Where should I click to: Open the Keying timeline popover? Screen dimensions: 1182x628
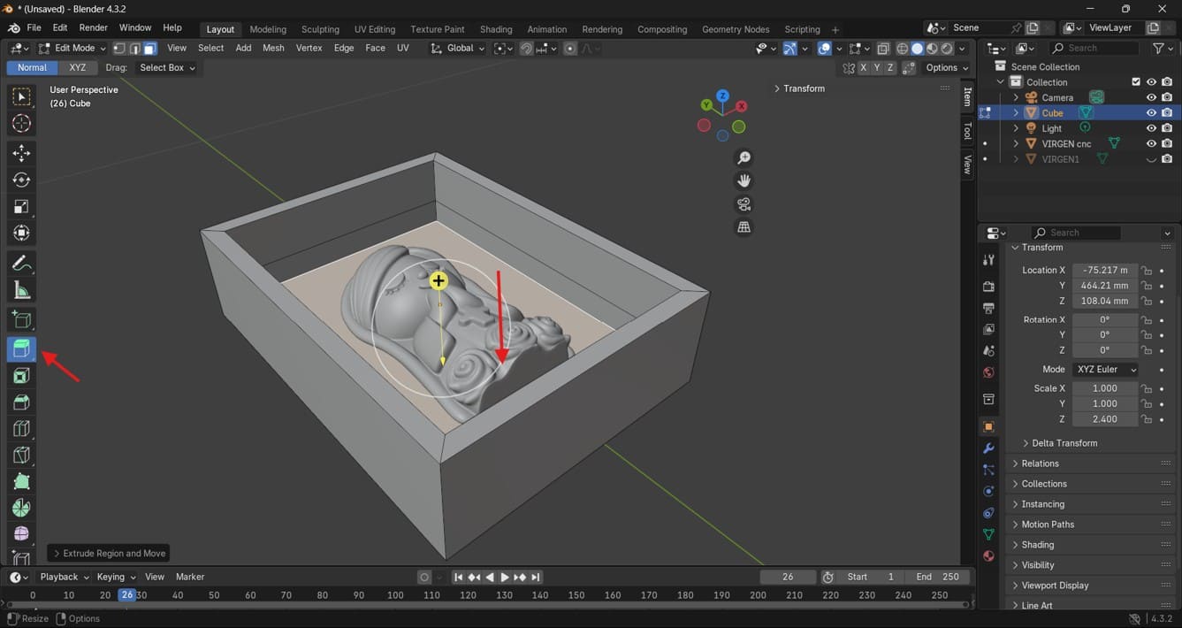(116, 577)
